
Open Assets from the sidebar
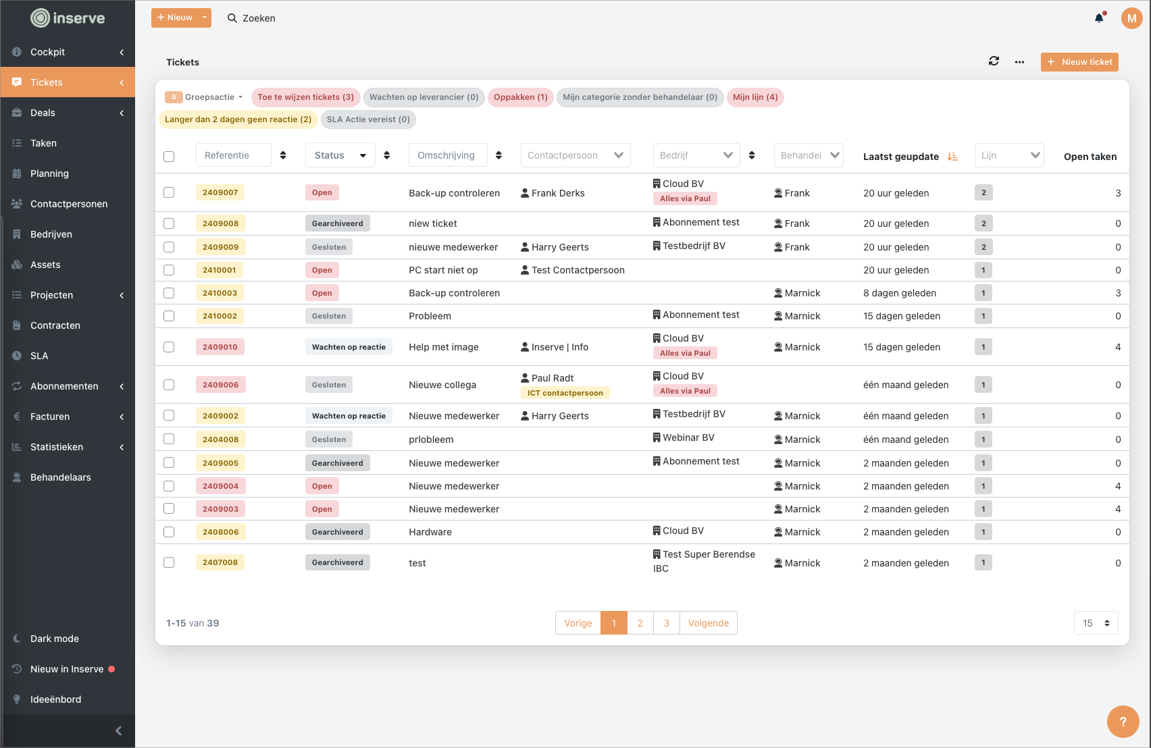45,265
